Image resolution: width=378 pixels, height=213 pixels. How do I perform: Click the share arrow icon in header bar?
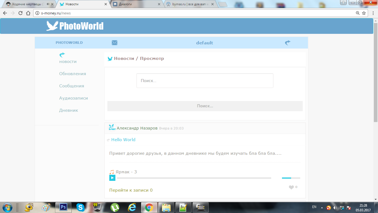pos(288,43)
